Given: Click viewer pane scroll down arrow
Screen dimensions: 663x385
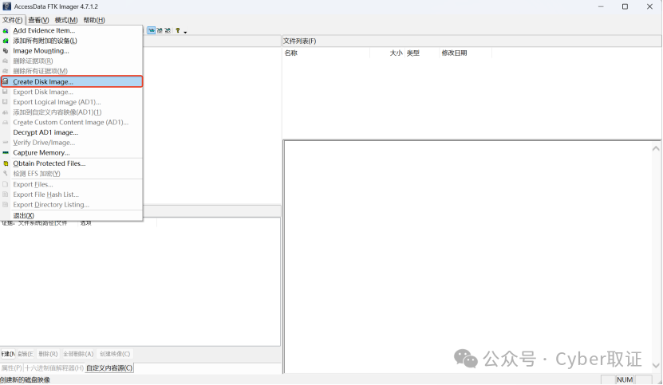Looking at the screenshot, I should pyautogui.click(x=656, y=366).
